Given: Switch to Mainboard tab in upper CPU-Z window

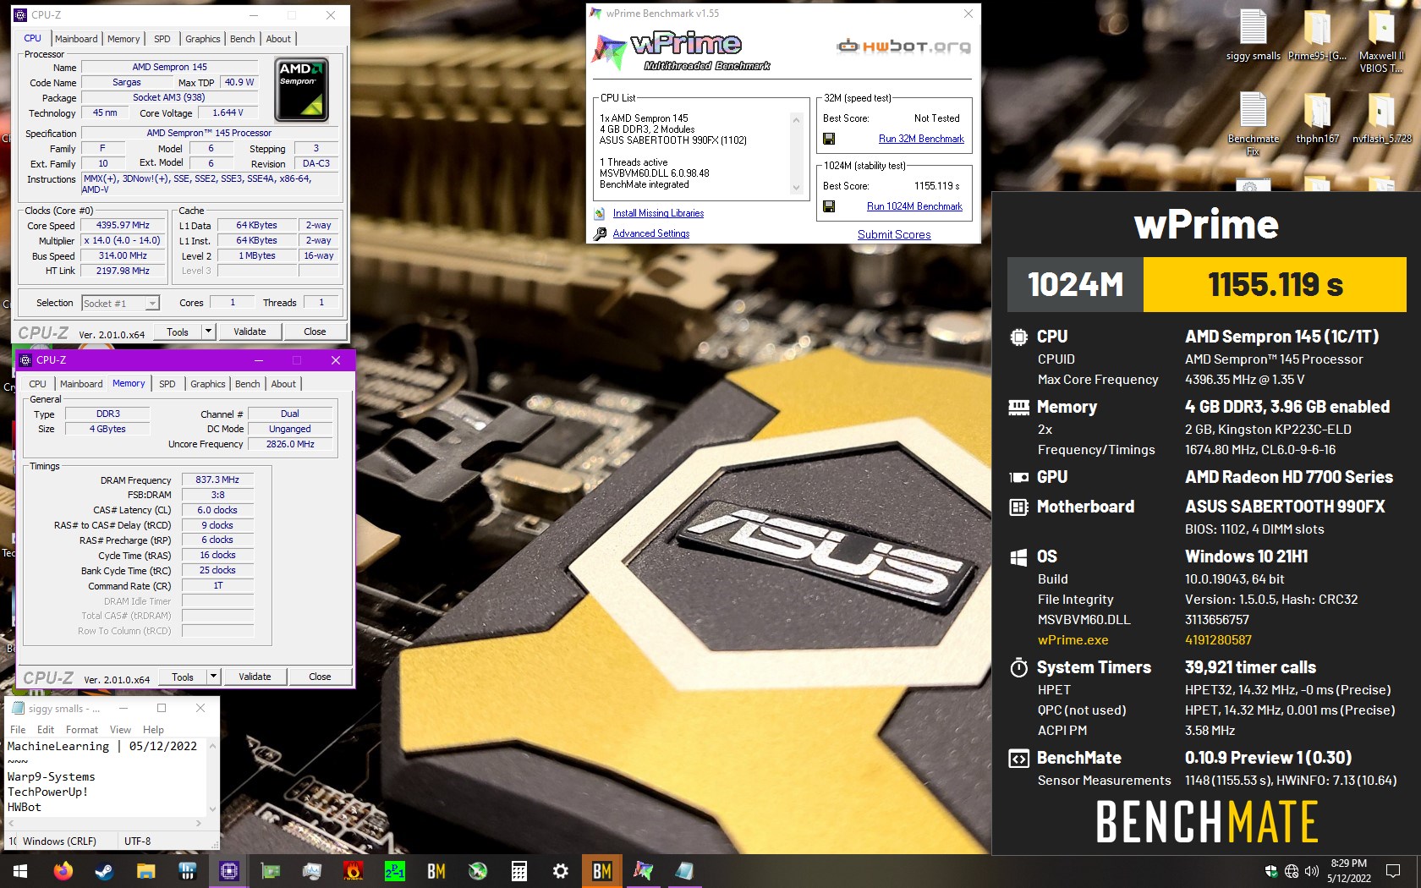Looking at the screenshot, I should (76, 39).
